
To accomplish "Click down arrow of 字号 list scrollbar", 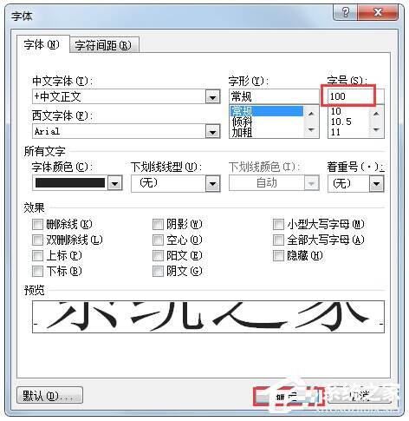I will pos(376,129).
